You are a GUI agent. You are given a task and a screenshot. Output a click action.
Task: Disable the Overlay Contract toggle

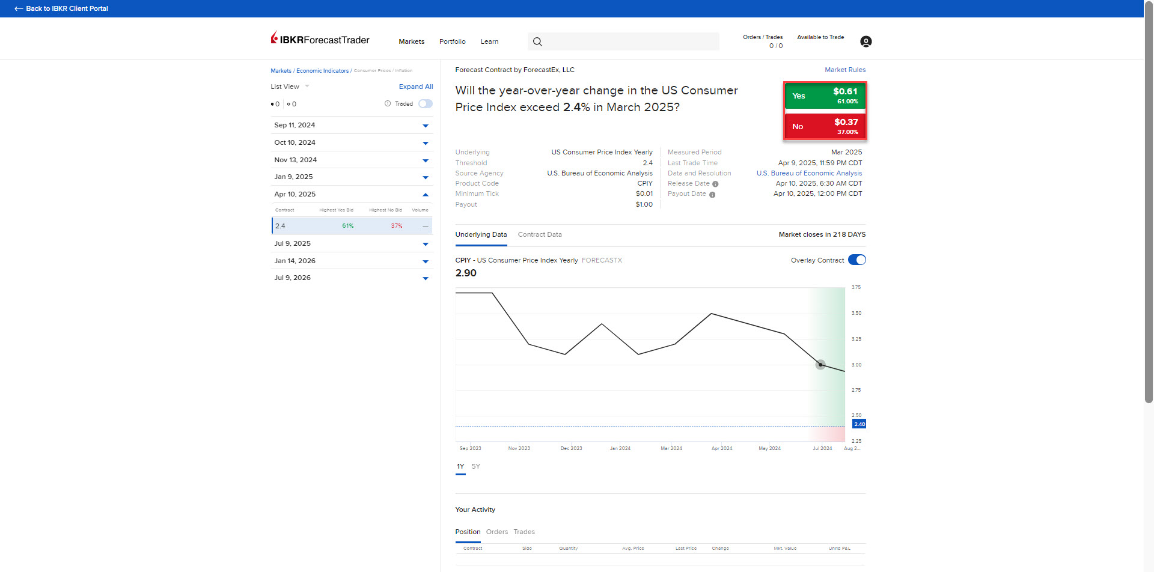(x=857, y=260)
